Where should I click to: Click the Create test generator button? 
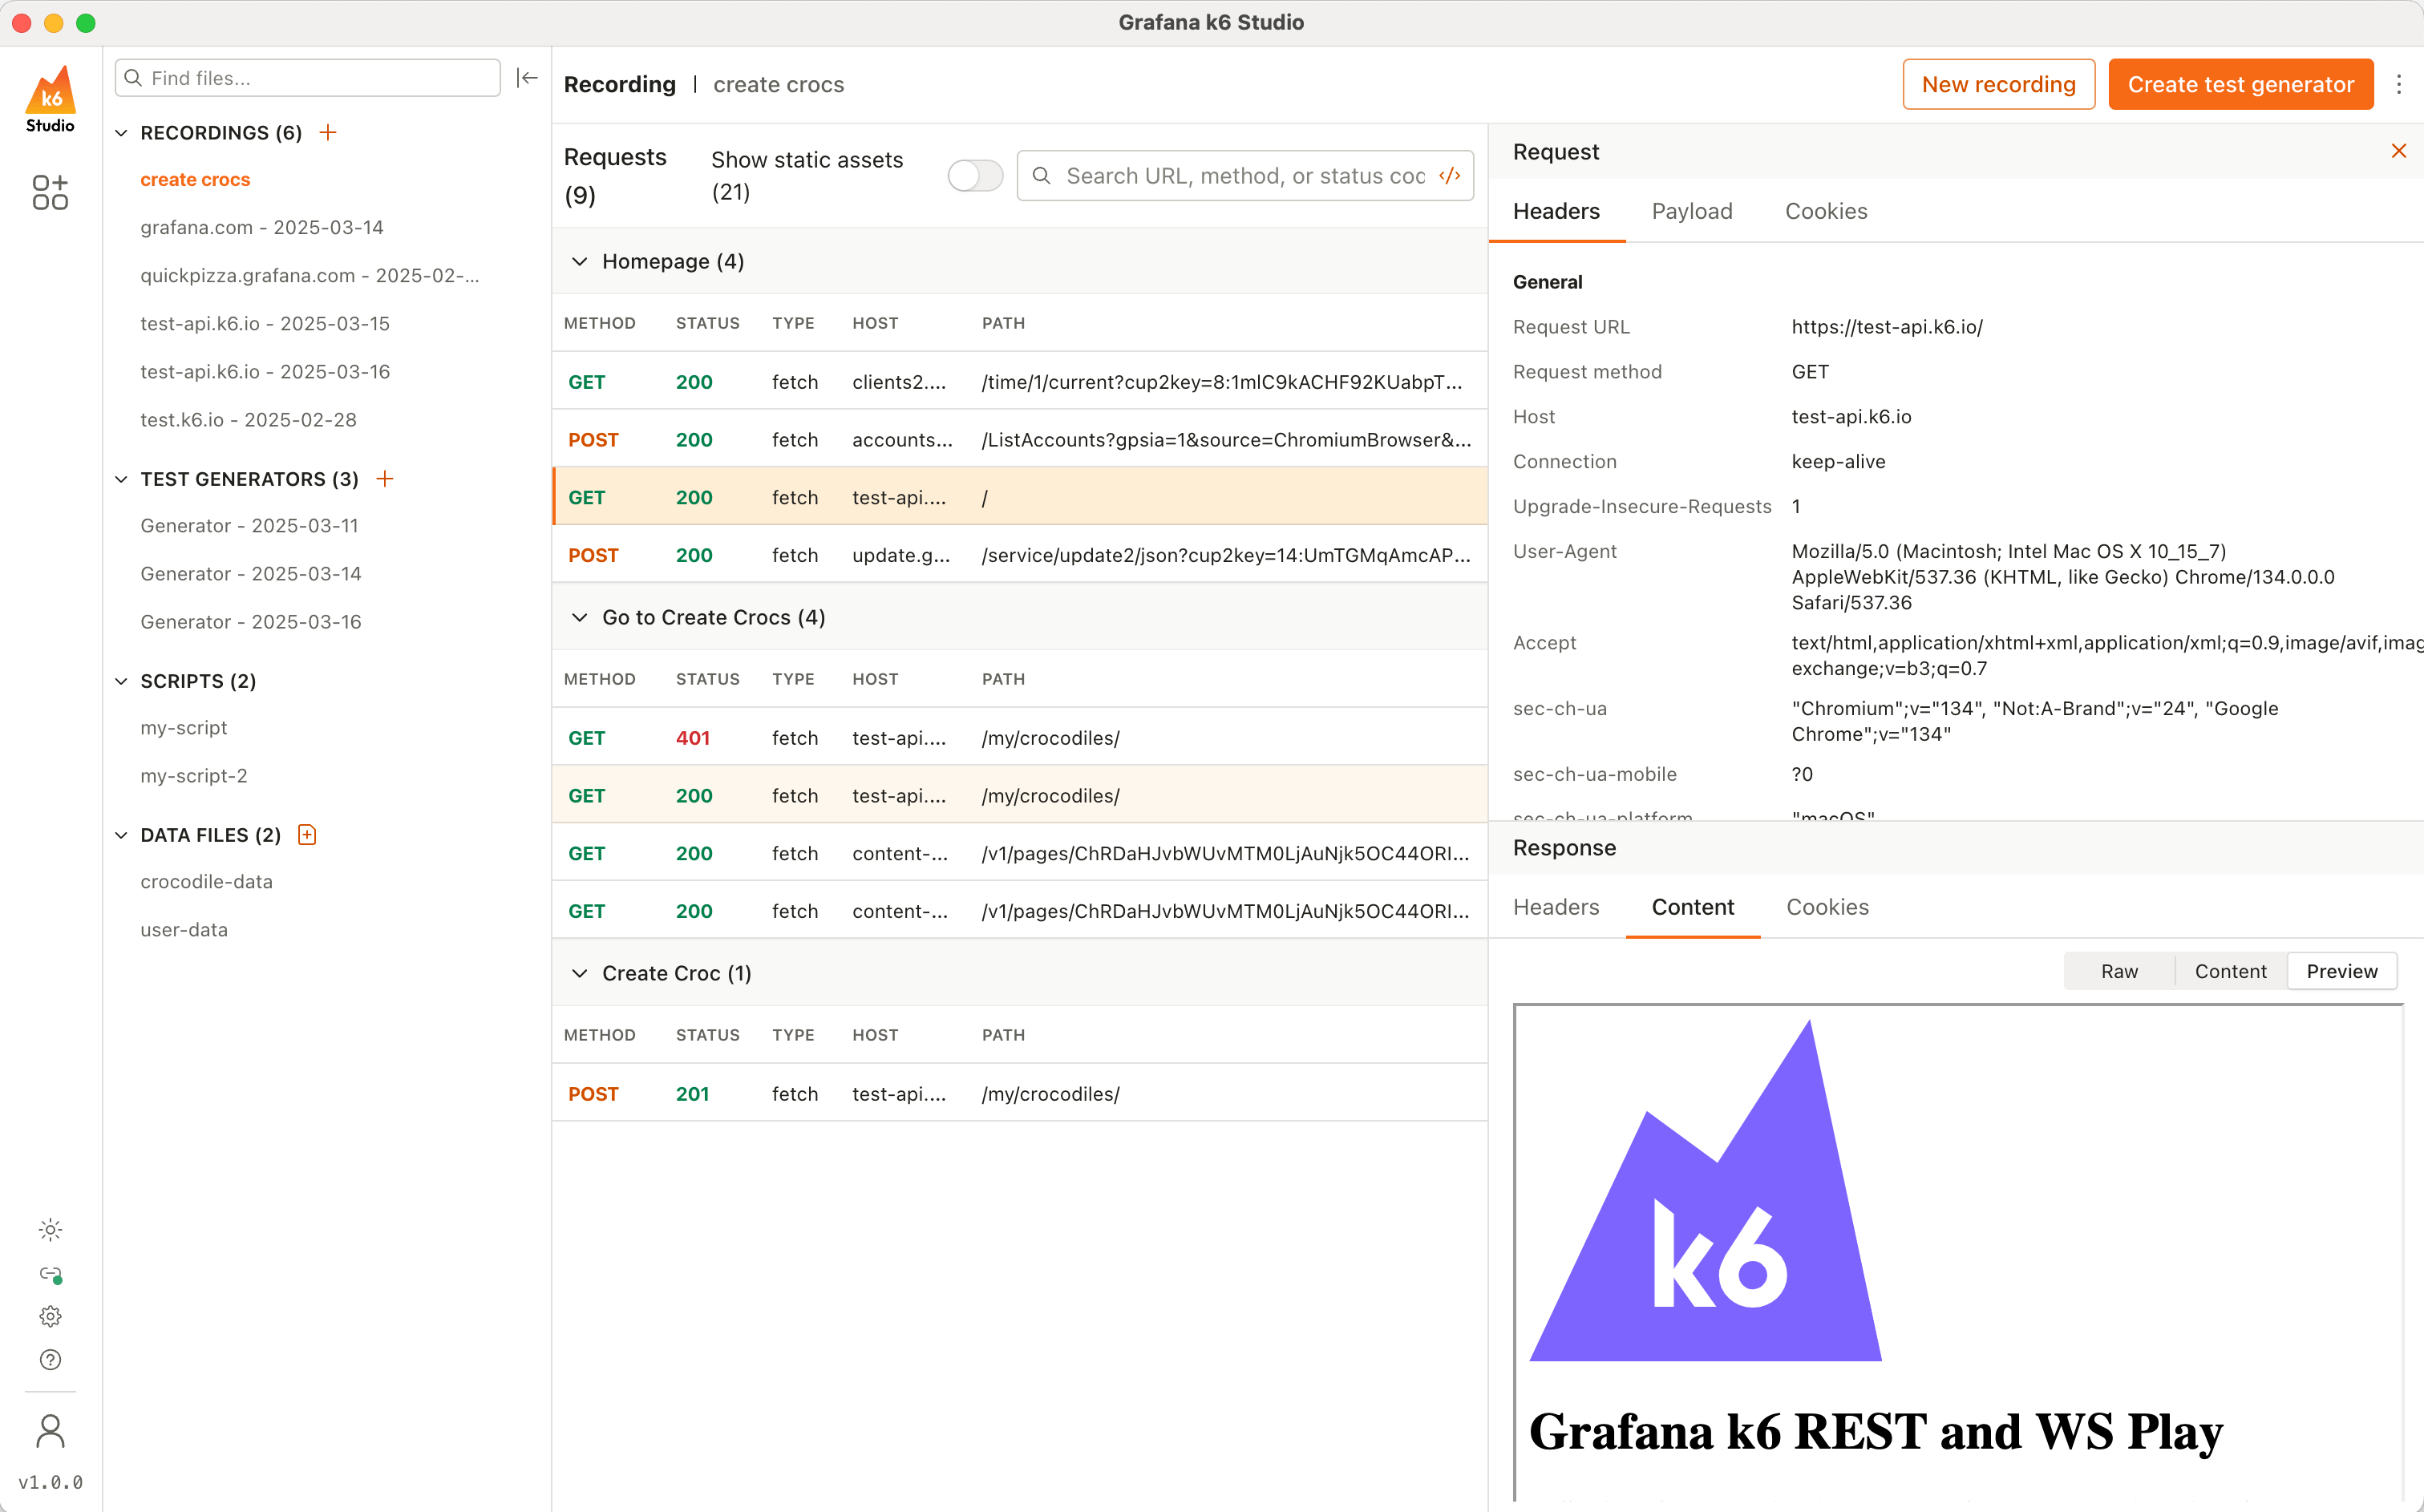pos(2240,84)
